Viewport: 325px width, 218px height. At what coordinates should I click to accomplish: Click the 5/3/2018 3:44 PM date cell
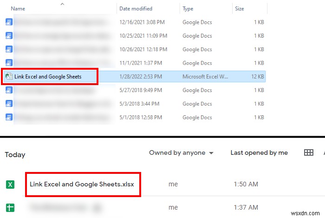click(139, 104)
